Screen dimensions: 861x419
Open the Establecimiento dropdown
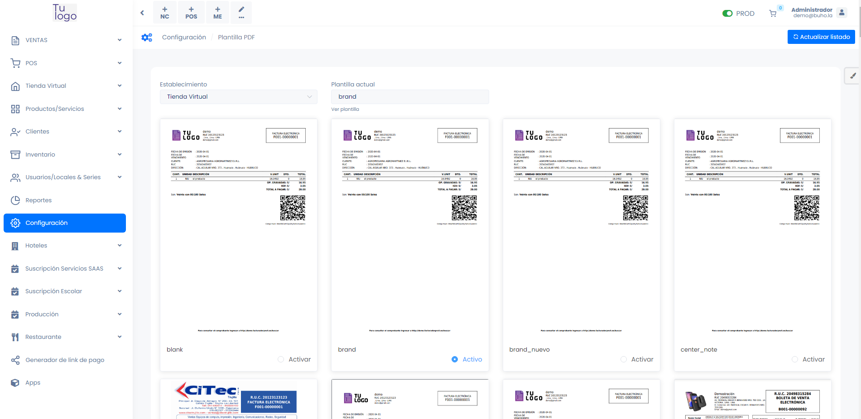click(239, 97)
